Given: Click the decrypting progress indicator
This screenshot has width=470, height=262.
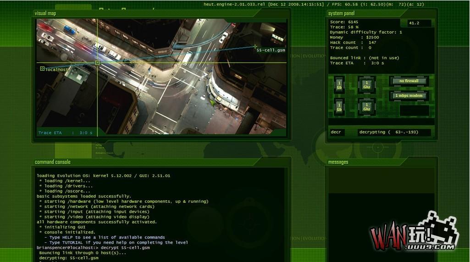Looking at the screenshot, I should point(394,132).
